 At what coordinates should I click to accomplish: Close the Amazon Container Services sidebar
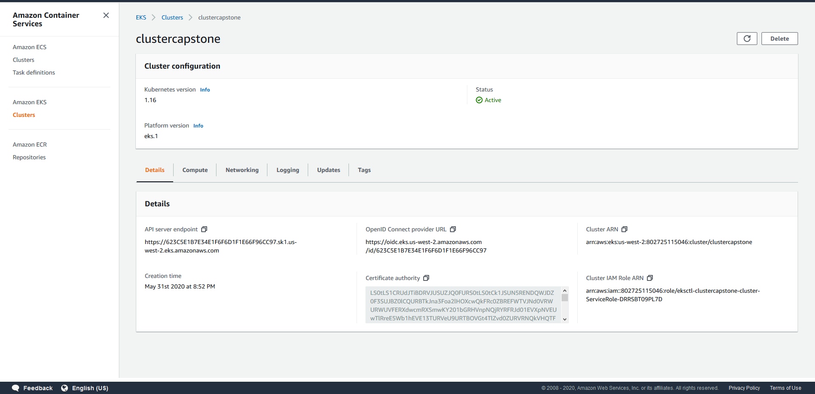pos(106,15)
